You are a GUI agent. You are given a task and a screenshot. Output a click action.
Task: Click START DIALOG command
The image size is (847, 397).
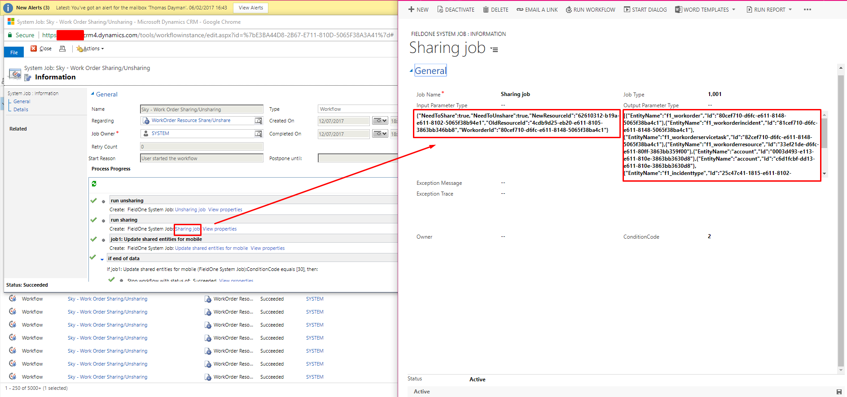645,9
